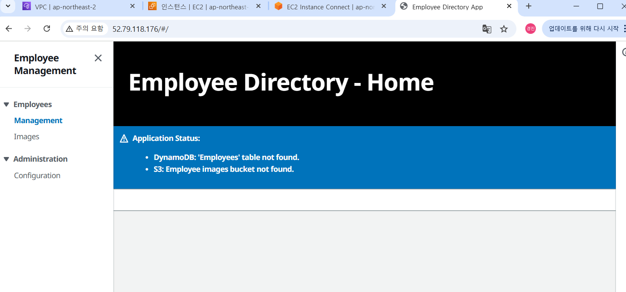Screen dimensions: 626x292
Task: Open the pink profile avatar
Action: coord(530,29)
